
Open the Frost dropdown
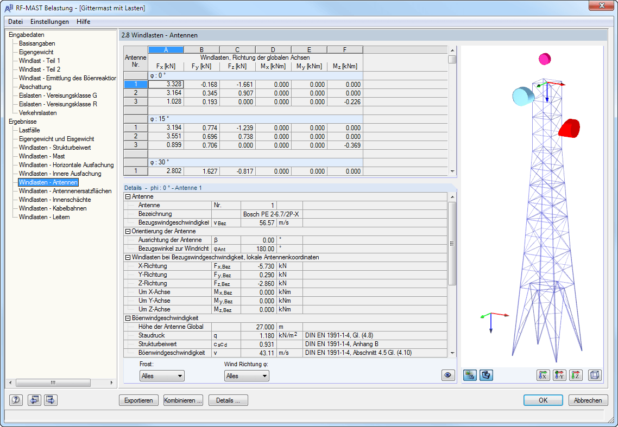tap(162, 376)
